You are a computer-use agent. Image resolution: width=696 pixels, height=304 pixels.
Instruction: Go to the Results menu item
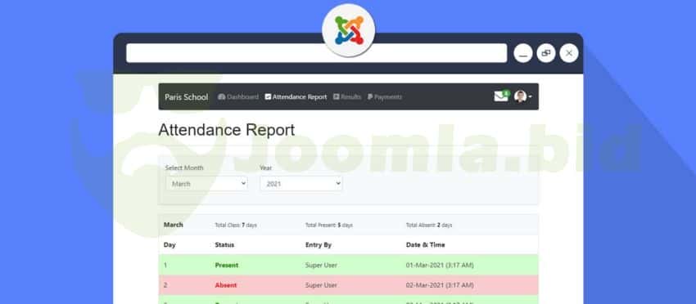pyautogui.click(x=347, y=96)
